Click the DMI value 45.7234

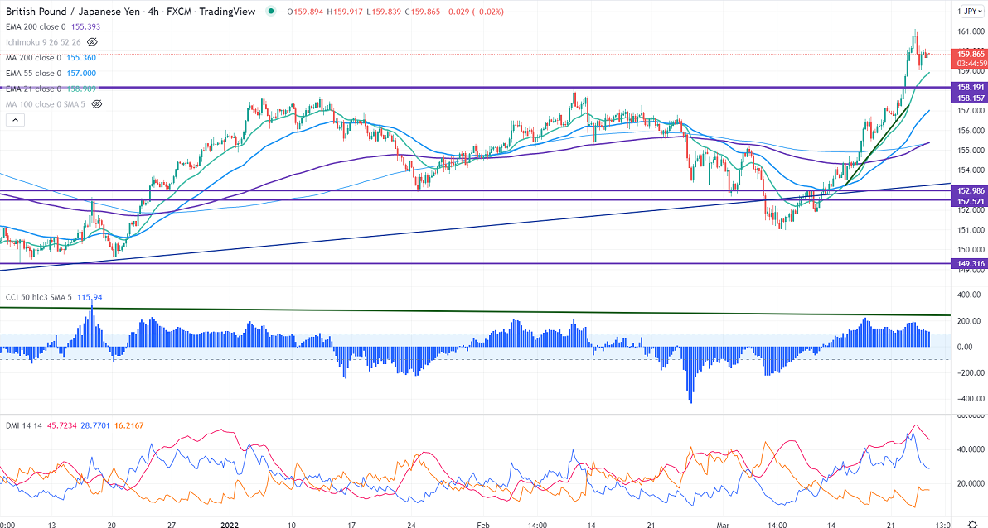point(61,426)
